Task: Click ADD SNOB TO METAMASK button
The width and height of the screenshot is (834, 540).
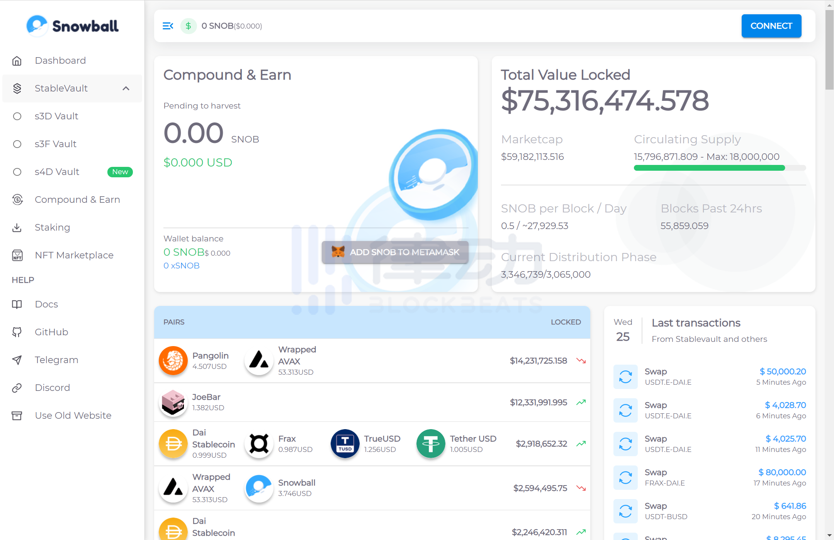Action: [395, 252]
